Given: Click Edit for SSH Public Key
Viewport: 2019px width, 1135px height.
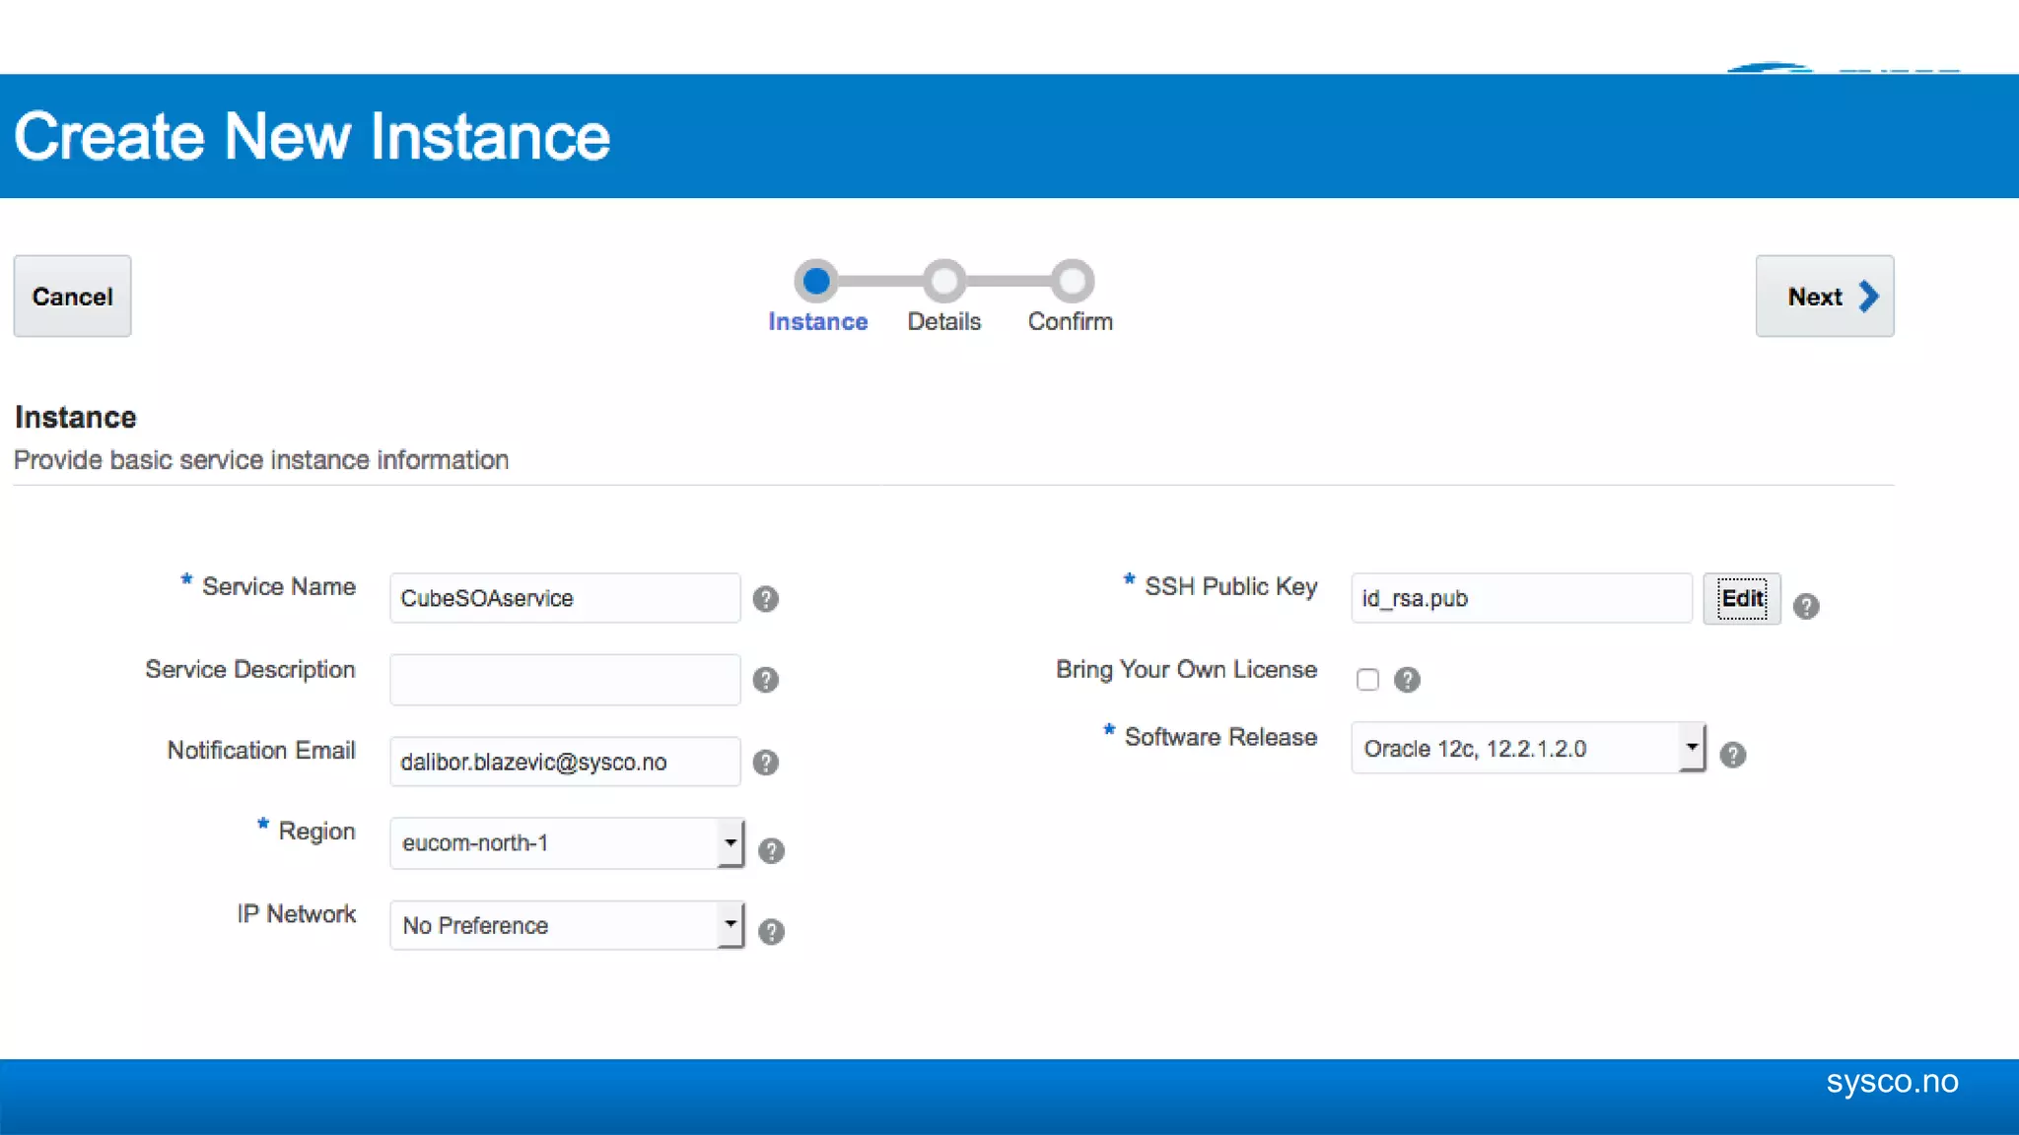Looking at the screenshot, I should [1741, 599].
